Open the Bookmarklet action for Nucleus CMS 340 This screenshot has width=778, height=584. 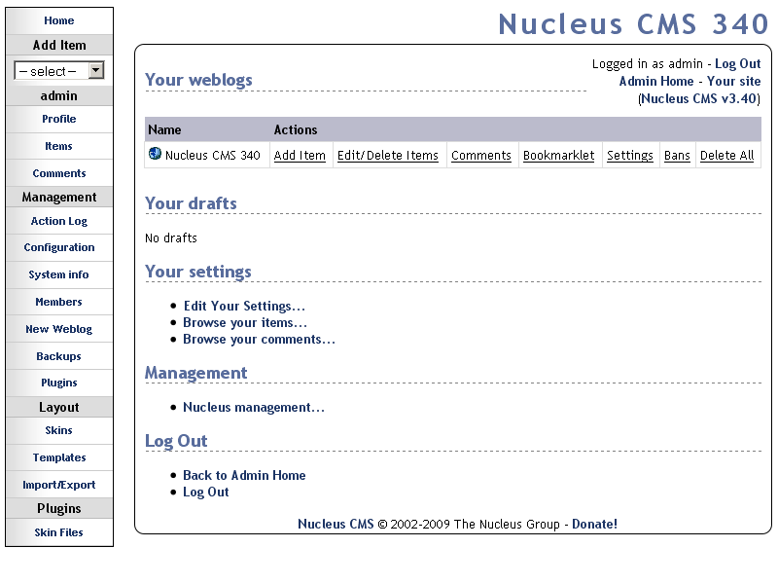click(x=558, y=155)
